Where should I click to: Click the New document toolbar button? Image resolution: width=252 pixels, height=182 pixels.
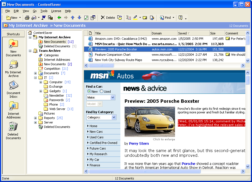coord(11,18)
